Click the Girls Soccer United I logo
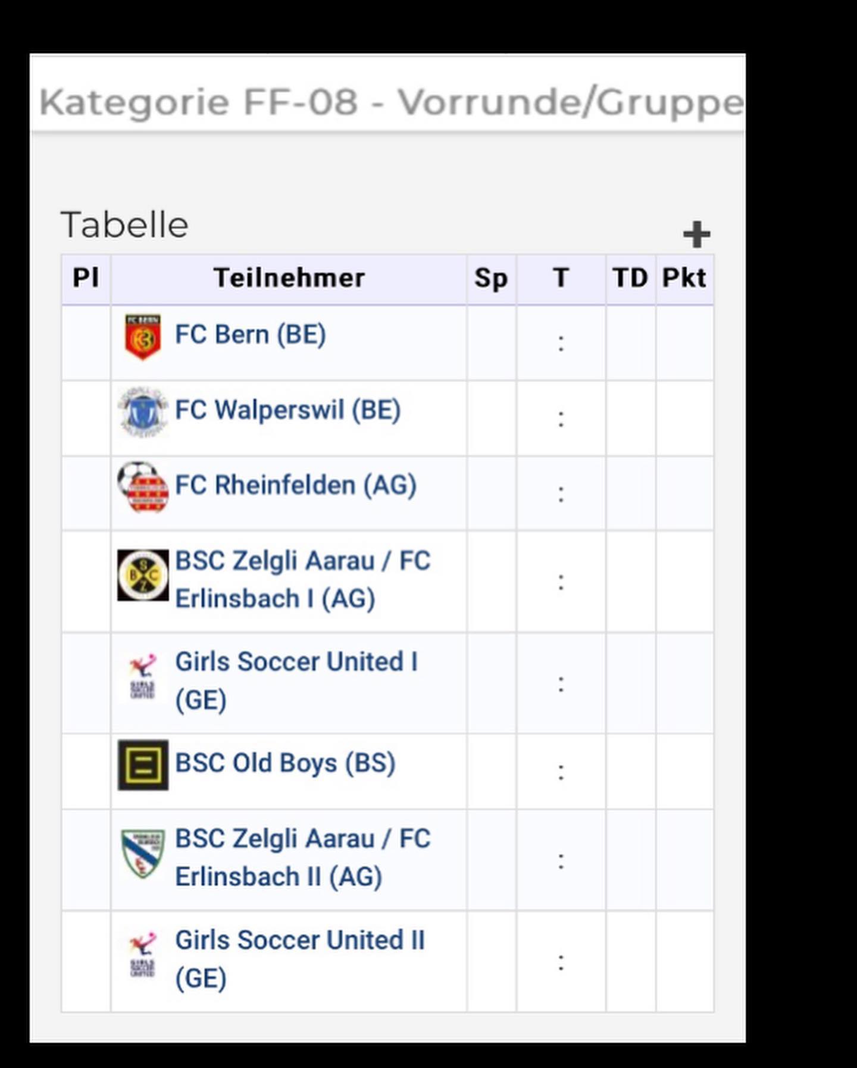Screen dimensions: 857x1068 pos(143,676)
